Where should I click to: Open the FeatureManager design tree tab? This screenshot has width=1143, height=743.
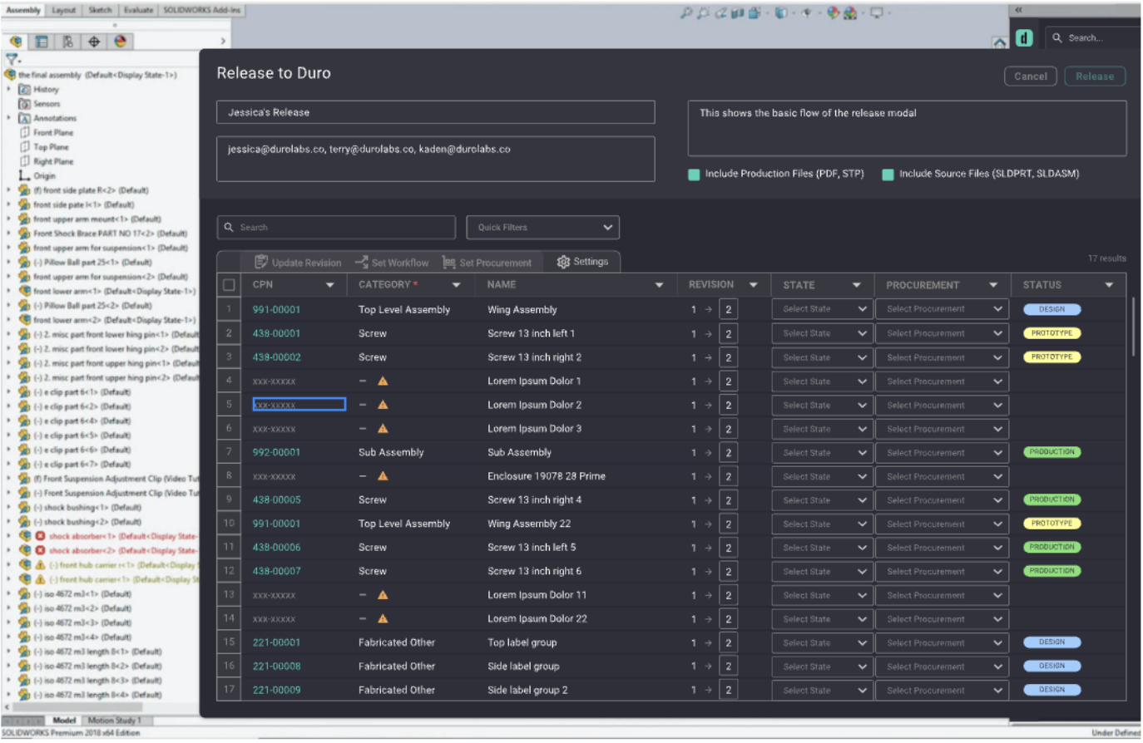(x=16, y=42)
